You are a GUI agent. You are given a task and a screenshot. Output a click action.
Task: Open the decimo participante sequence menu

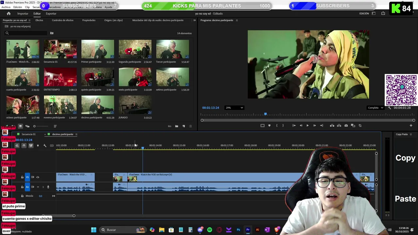[76, 134]
